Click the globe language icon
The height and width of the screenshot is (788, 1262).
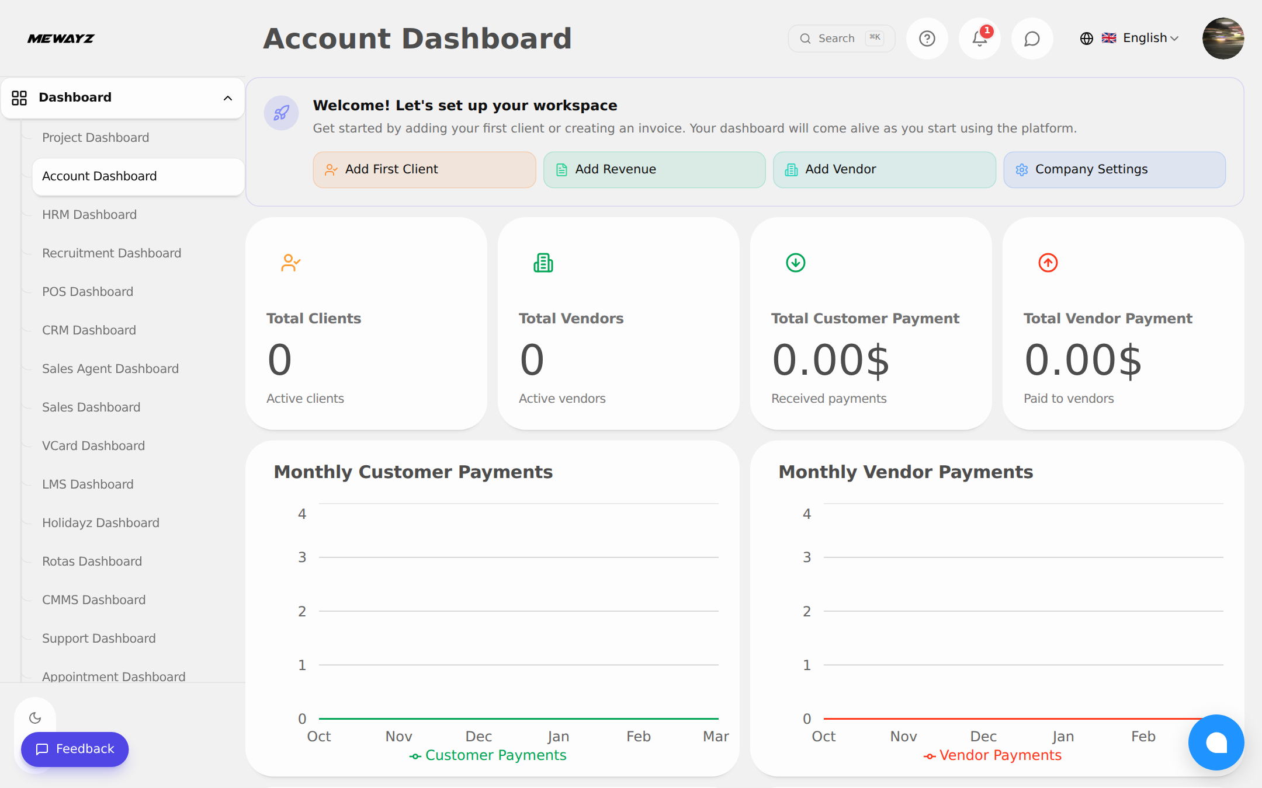(1086, 38)
